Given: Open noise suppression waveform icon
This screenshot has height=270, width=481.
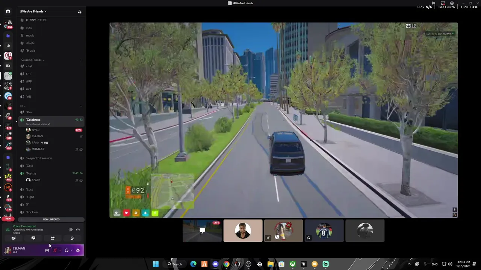Looking at the screenshot, I should click(x=70, y=229).
